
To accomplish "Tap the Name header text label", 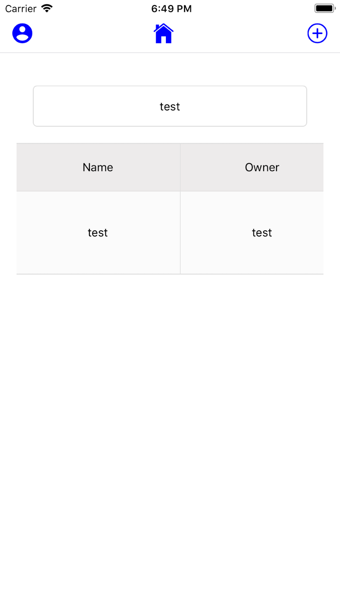I will tap(98, 167).
